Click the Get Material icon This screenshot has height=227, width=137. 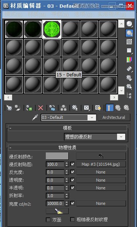click(9, 108)
